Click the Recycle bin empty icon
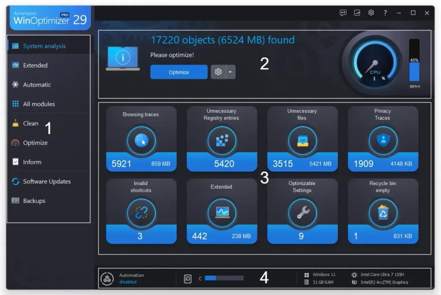 tap(383, 213)
